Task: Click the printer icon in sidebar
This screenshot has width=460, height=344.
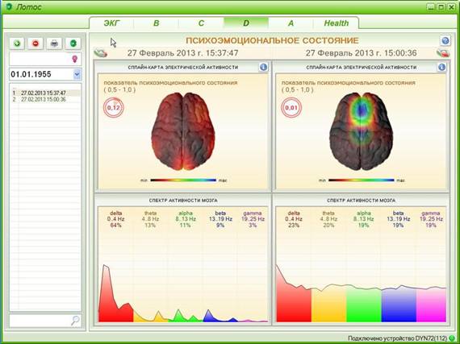Action: 54,44
